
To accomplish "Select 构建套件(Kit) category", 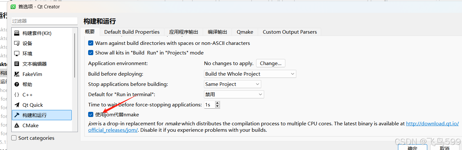I will point(42,33).
